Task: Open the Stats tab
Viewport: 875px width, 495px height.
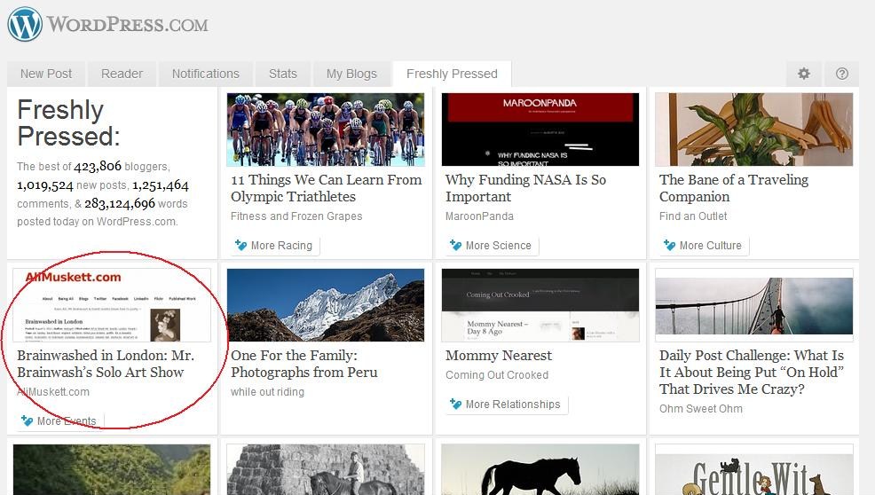Action: 283,74
